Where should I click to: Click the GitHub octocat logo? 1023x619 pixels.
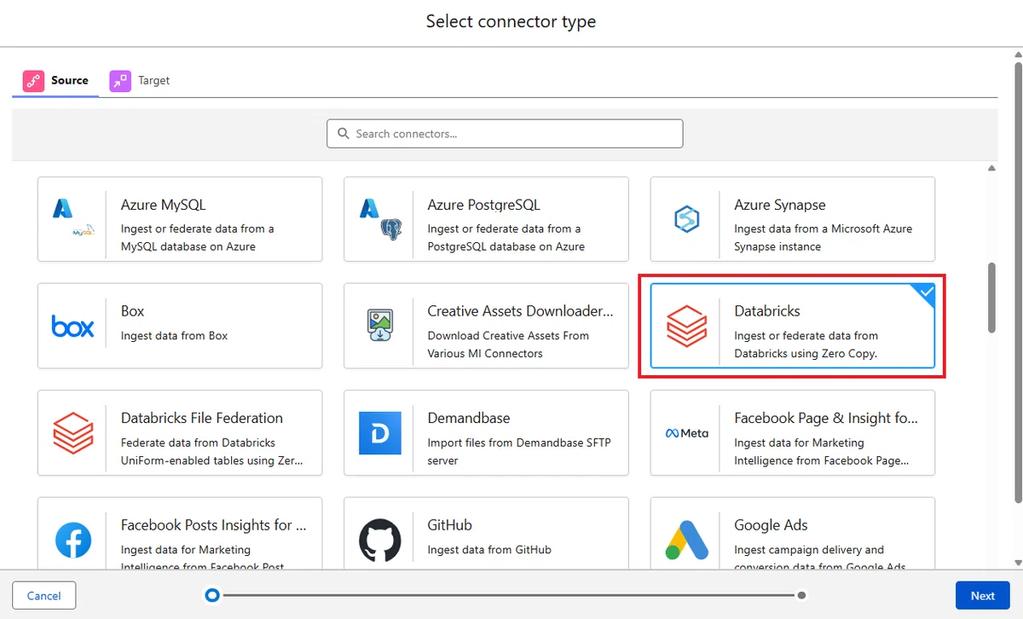379,540
